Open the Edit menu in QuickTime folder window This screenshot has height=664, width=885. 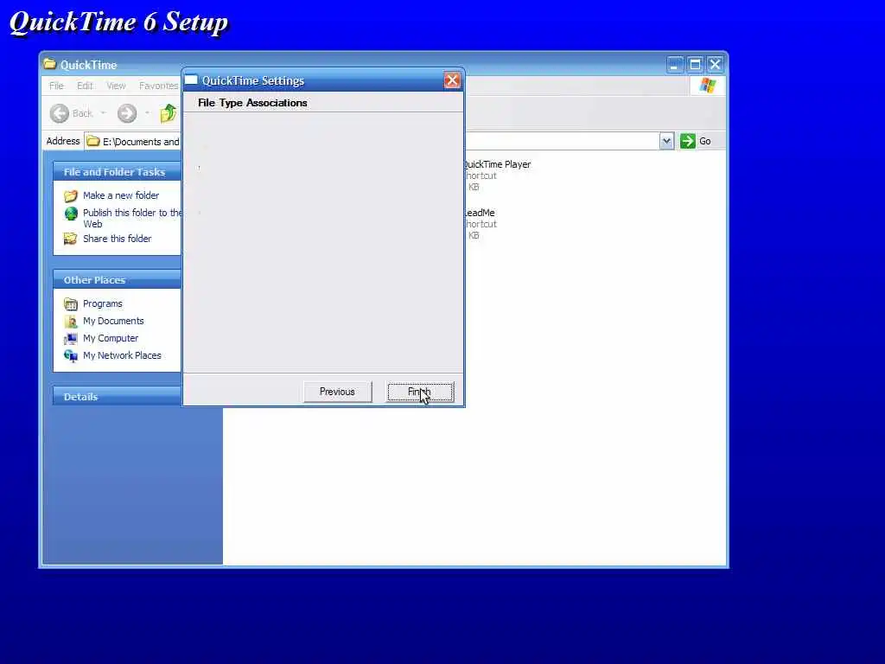pos(85,86)
